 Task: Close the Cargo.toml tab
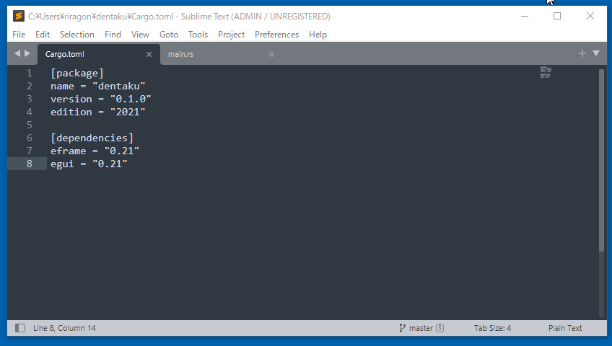[149, 54]
